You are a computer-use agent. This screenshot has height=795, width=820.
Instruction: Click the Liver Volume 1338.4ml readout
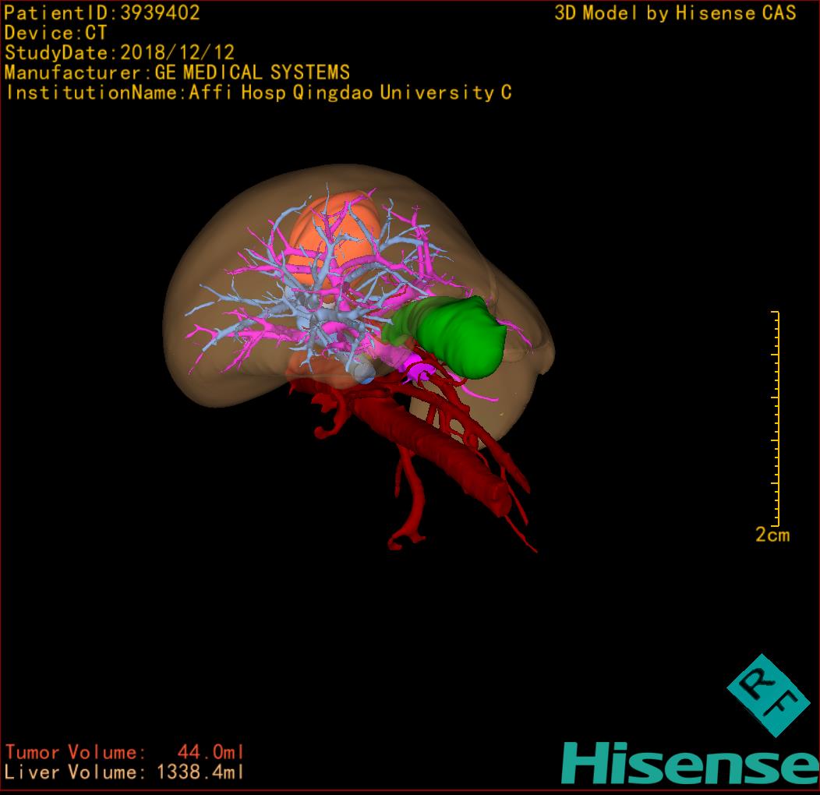[x=125, y=772]
